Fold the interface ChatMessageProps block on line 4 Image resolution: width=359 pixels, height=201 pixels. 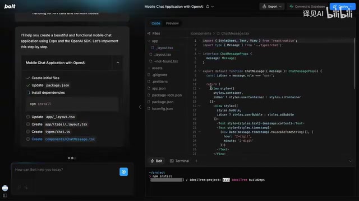200,54
